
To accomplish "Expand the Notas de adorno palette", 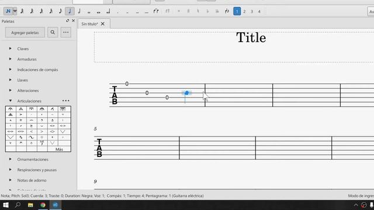I will pos(11,180).
